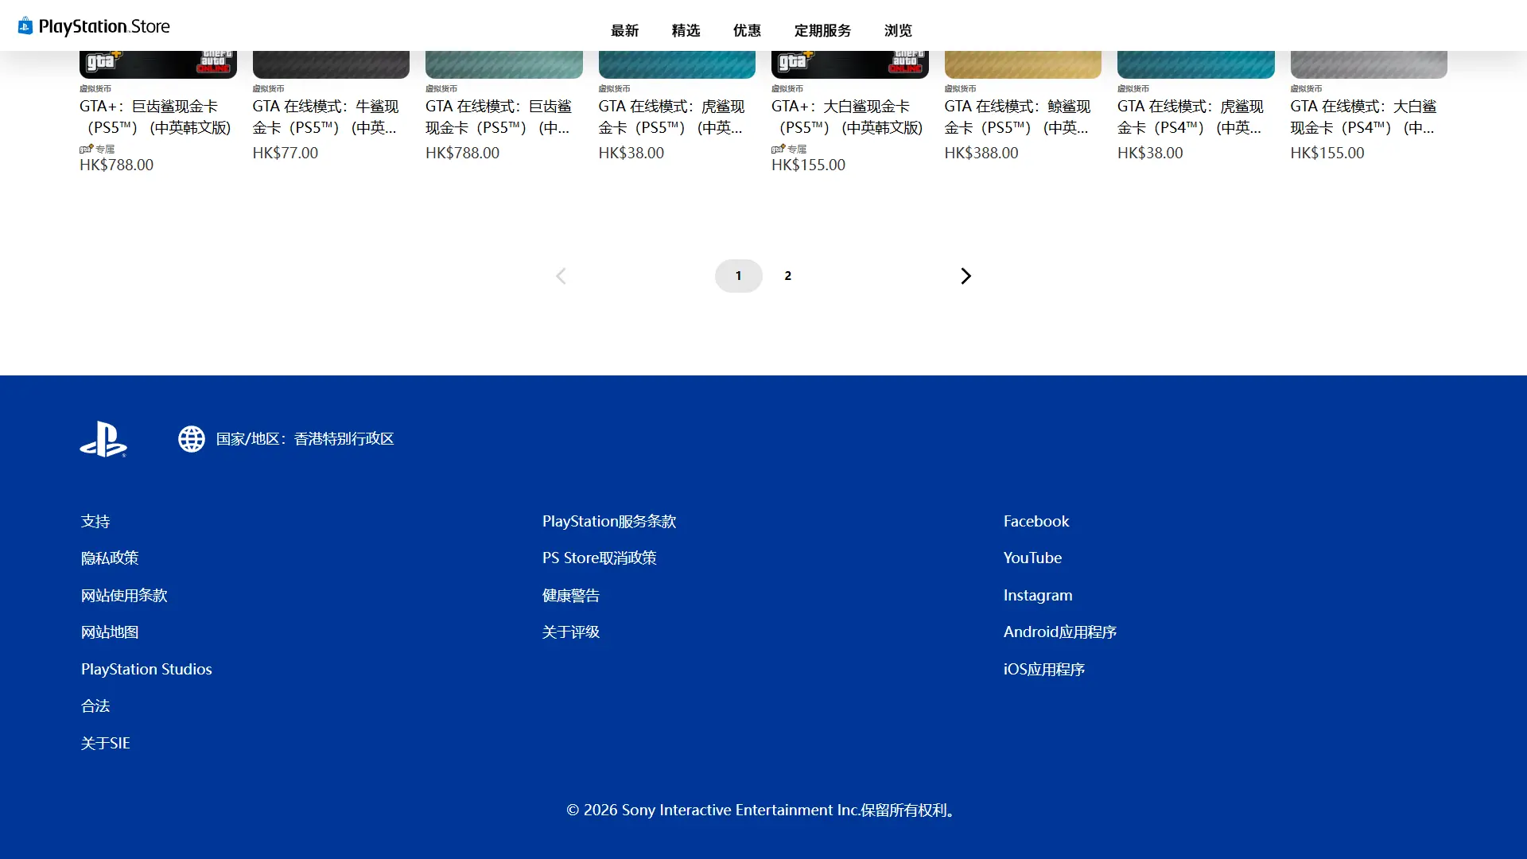Open the 隐私政策 footer link

(110, 558)
